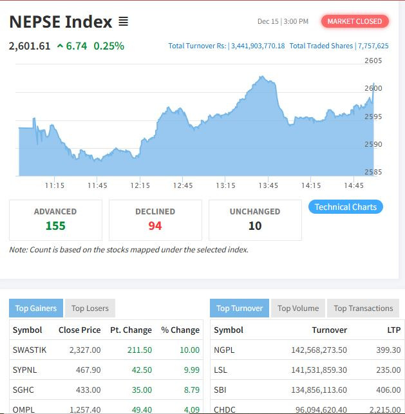This screenshot has width=405, height=414.
Task: Select the Top Turnover tab
Action: tap(240, 308)
